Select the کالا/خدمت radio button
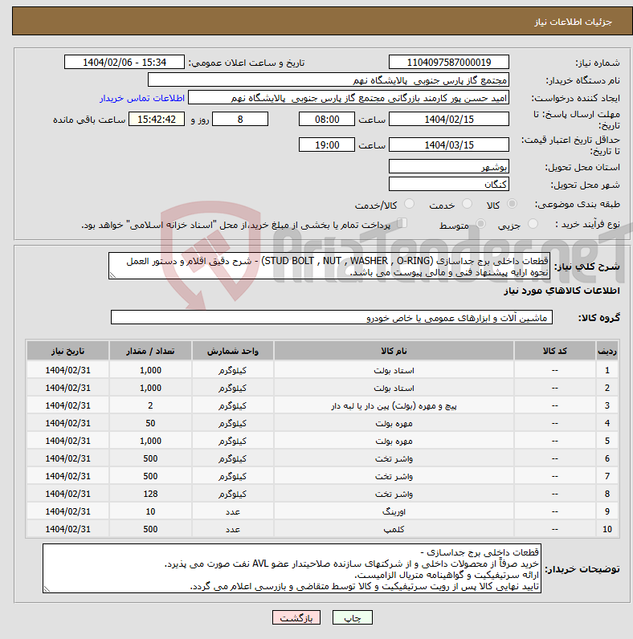Screen dimensions: 633x639 pyautogui.click(x=409, y=204)
